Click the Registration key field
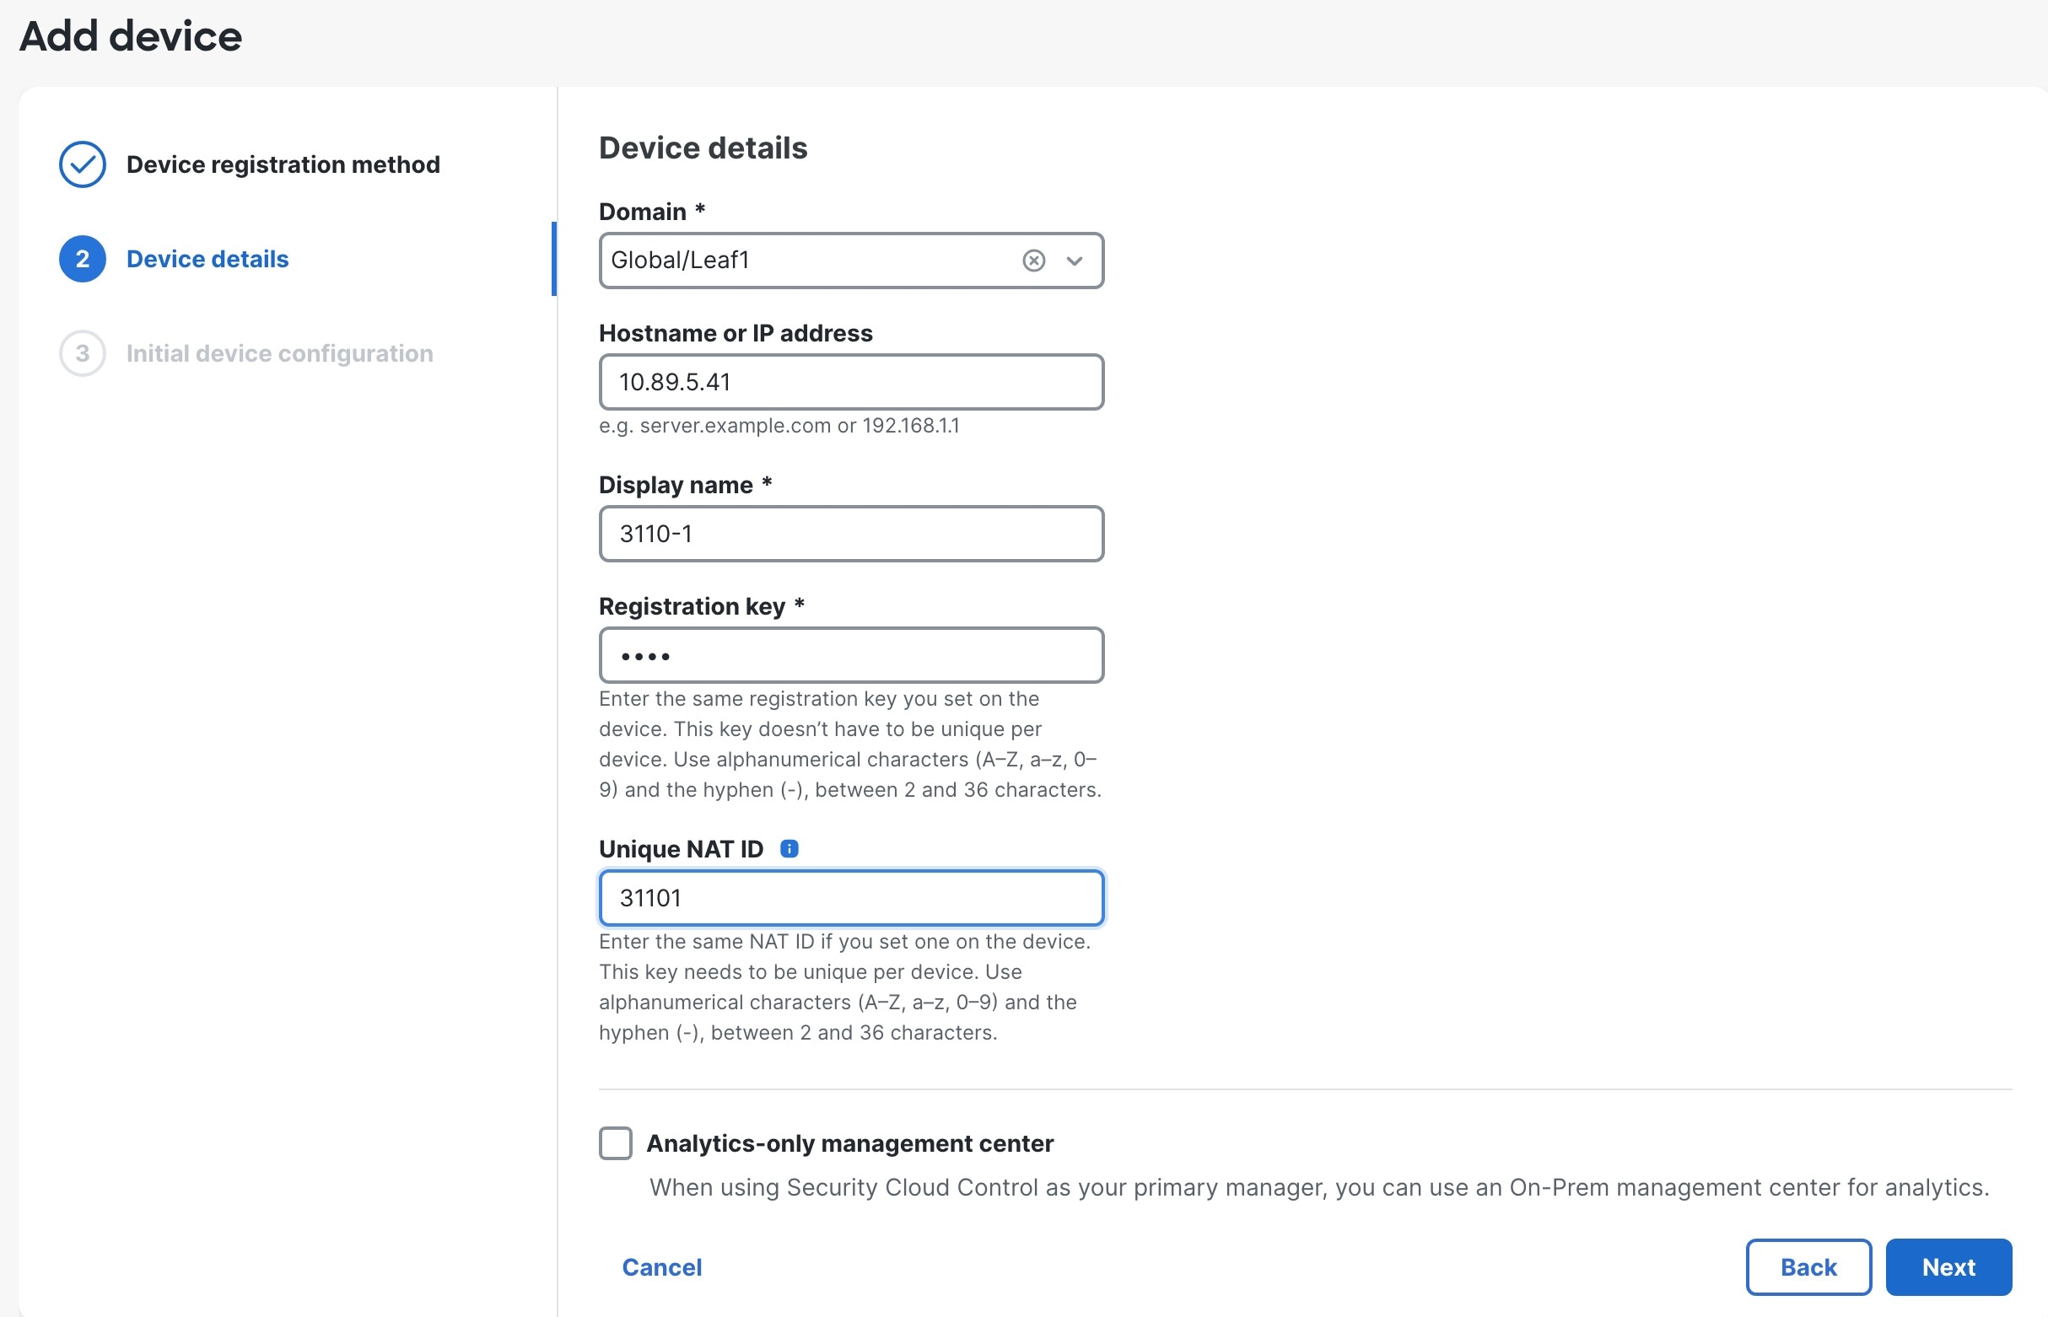 [x=850, y=656]
